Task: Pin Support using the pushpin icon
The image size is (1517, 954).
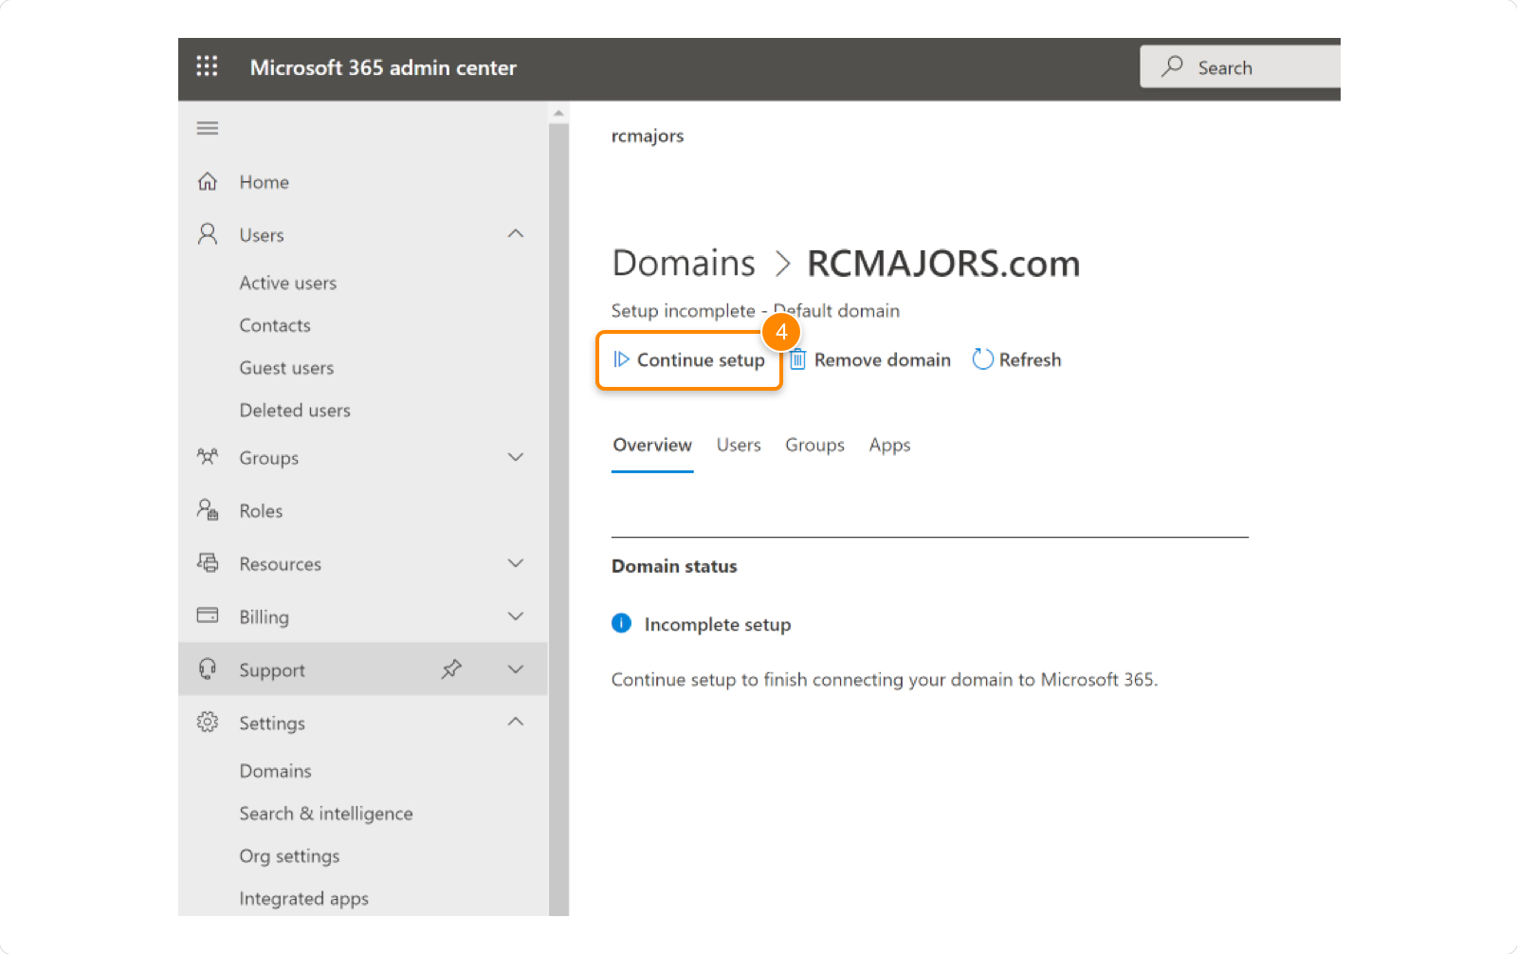Action: 451,670
